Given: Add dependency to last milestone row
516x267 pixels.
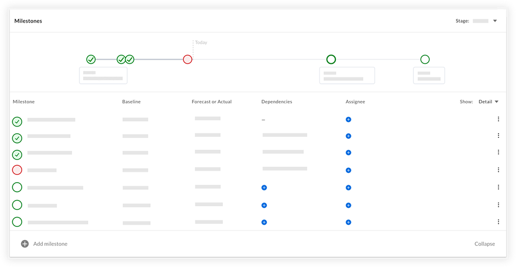Looking at the screenshot, I should point(264,222).
